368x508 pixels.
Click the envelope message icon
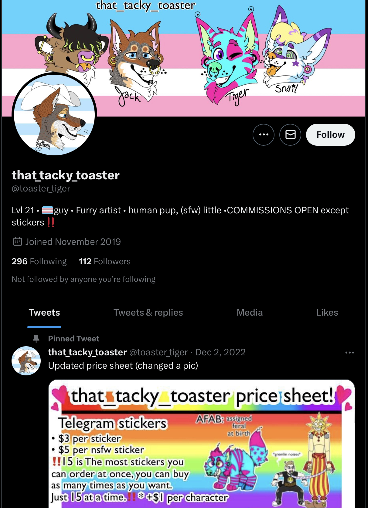[x=290, y=135]
